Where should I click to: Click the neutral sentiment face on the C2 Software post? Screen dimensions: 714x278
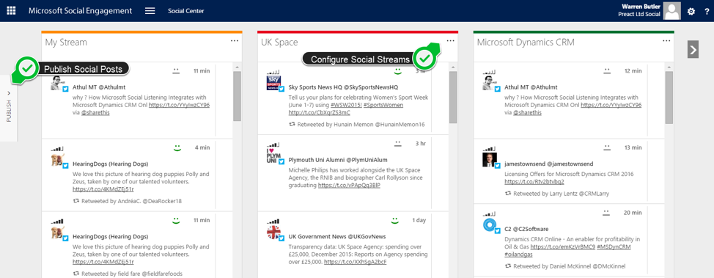coord(606,213)
